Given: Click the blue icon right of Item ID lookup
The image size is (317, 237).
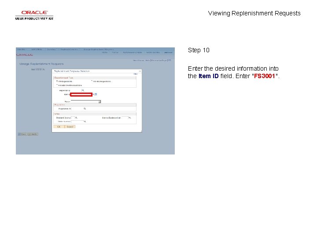Looking at the screenshot, I should (x=96, y=94).
